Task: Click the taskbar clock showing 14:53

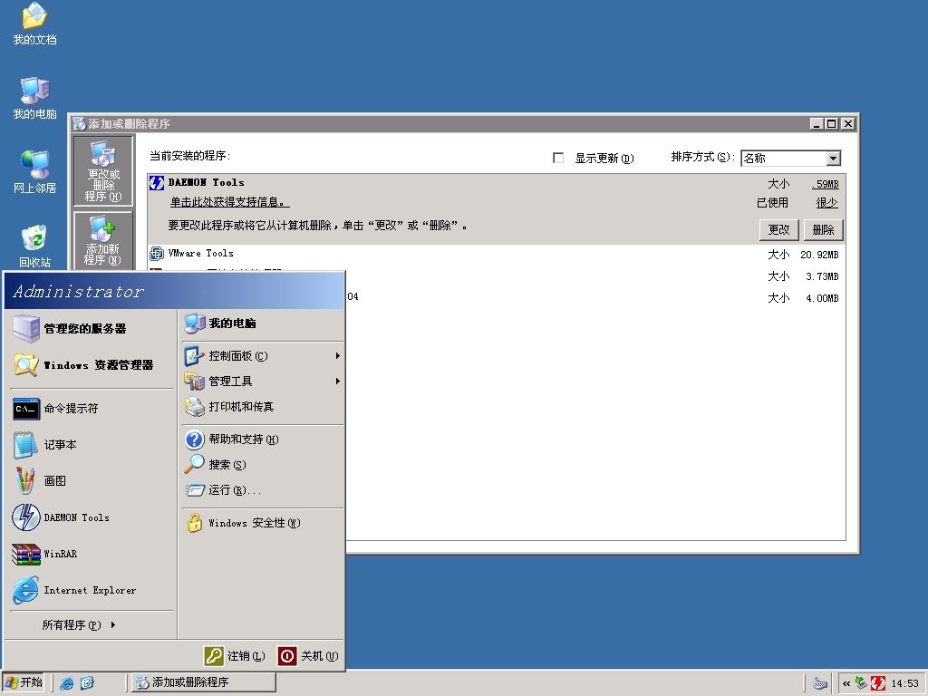Action: 905,683
